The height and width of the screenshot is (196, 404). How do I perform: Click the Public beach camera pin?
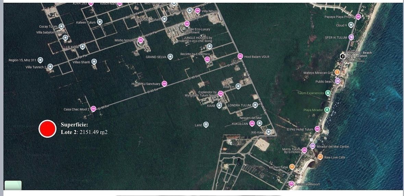tap(338, 81)
